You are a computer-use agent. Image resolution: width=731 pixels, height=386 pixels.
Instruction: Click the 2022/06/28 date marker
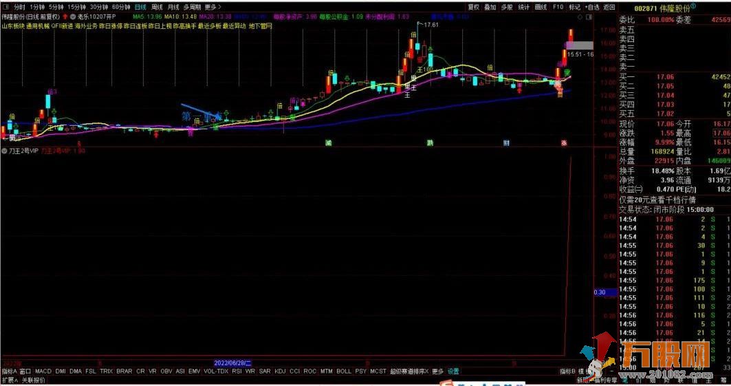(x=232, y=363)
